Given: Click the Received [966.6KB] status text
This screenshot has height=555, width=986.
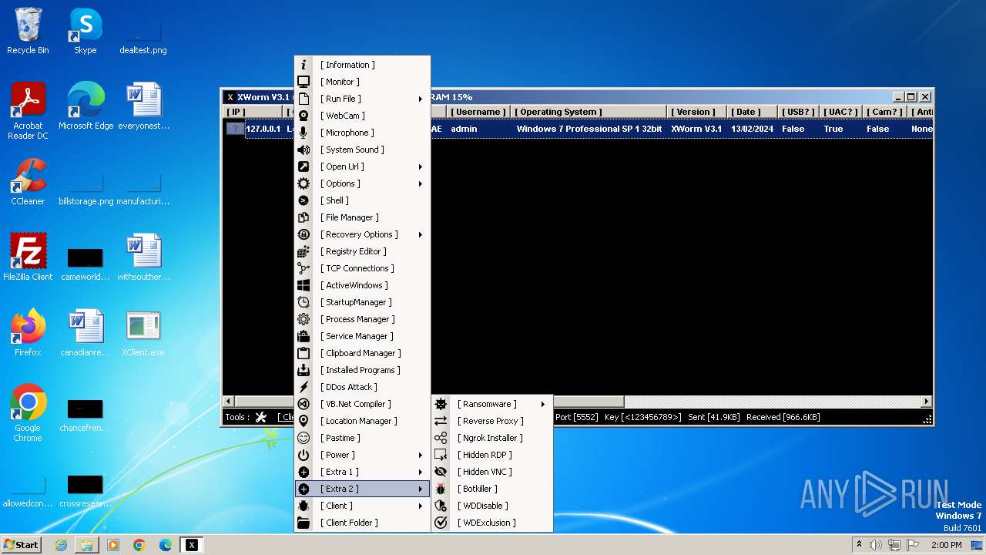Looking at the screenshot, I should (x=783, y=417).
